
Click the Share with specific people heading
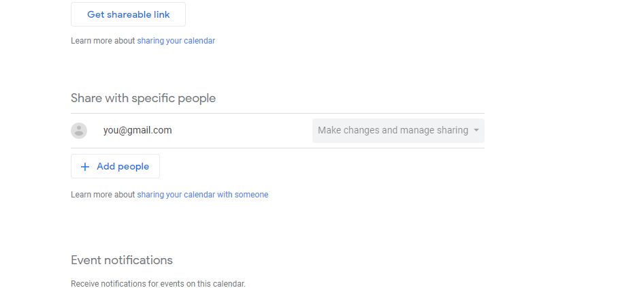pos(144,98)
